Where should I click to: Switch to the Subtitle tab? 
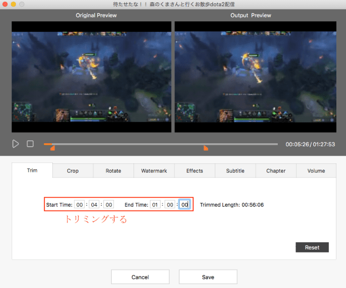pos(235,171)
